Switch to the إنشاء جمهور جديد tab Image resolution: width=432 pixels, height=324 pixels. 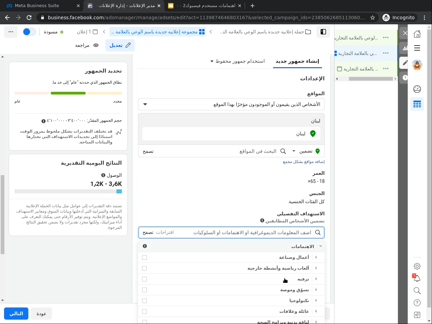click(297, 61)
